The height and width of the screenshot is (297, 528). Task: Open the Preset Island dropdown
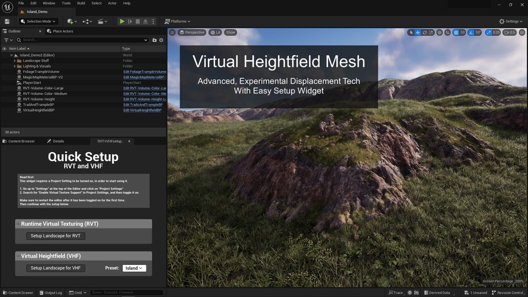(x=134, y=268)
